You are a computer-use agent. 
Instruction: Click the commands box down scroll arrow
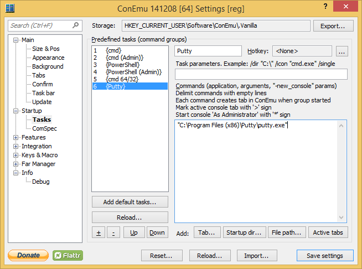point(342,218)
